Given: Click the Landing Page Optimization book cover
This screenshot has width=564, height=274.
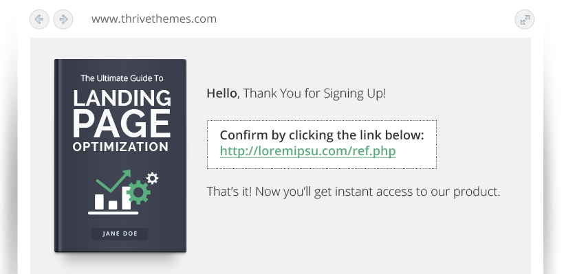Looking at the screenshot, I should coord(120,155).
